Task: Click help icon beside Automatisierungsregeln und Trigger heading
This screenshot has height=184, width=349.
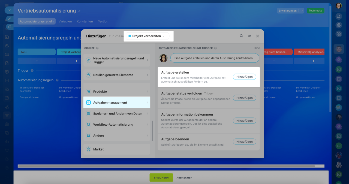Action: 215,48
